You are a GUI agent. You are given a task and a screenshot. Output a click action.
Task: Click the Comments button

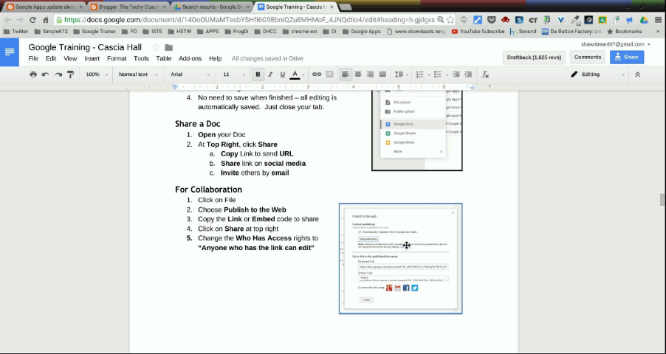pos(587,57)
